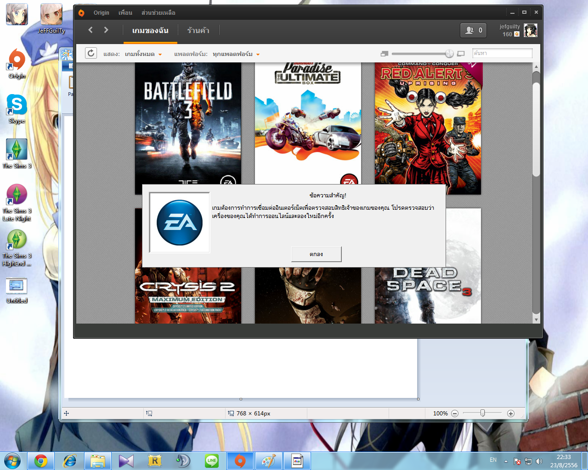Open the เพื่อน menu

coord(125,13)
